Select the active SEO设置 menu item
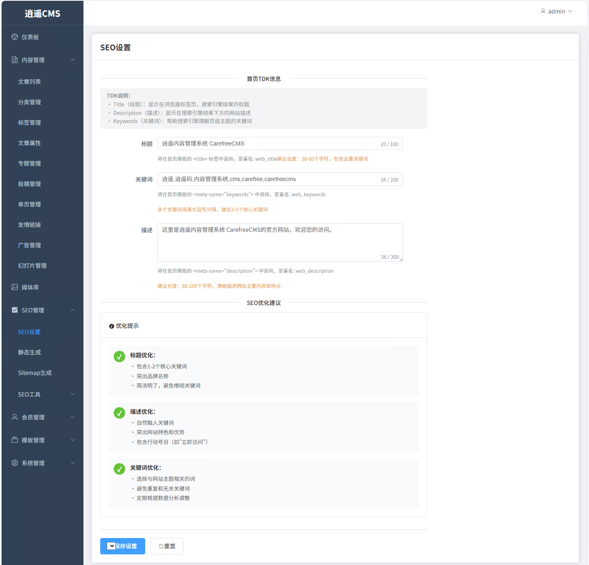This screenshot has height=565, width=589. click(x=43, y=332)
